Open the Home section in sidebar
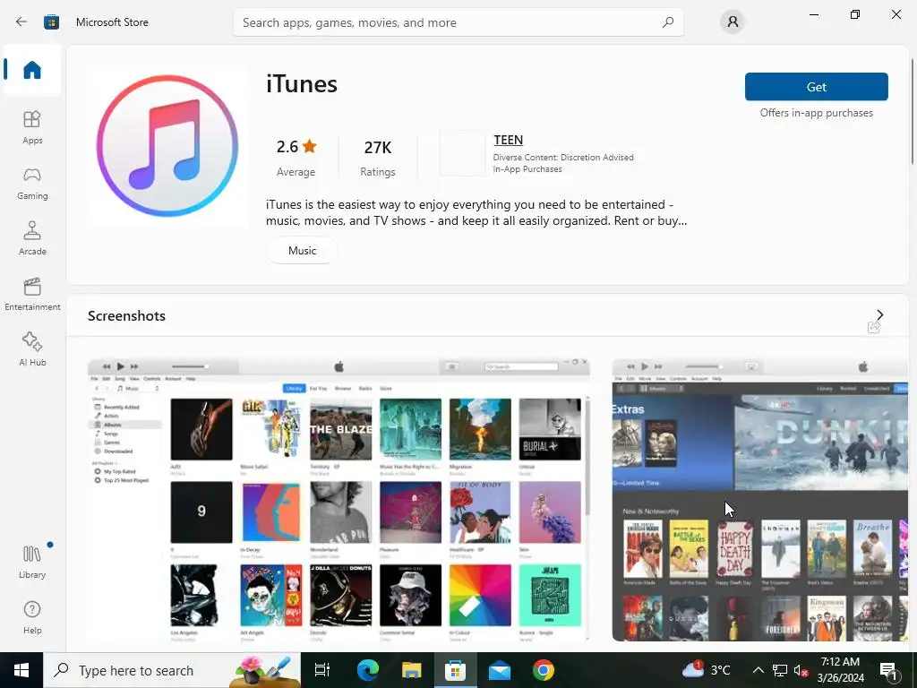Screen dimensions: 917x688 [32, 70]
